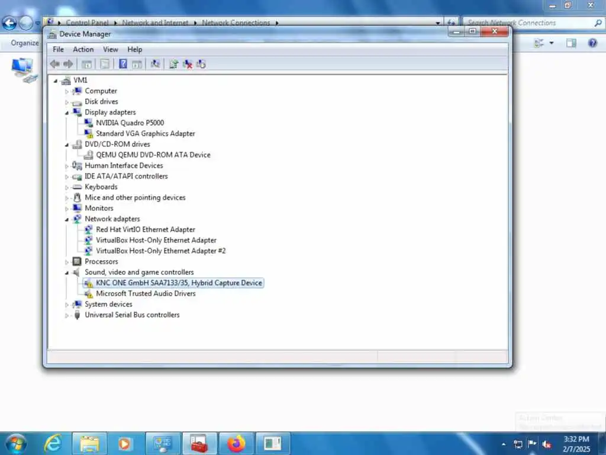
Task: Collapse the DVD/CD-ROM drives category
Action: click(66, 145)
